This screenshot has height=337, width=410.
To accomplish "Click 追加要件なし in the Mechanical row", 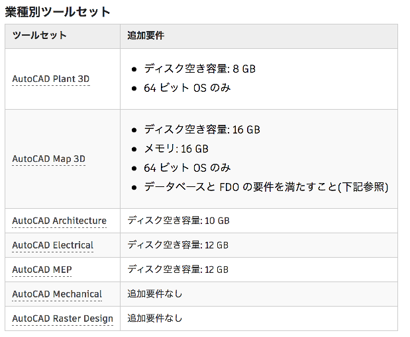I will [x=154, y=294].
